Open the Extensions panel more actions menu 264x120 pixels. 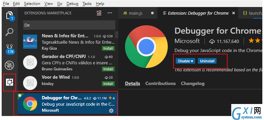coord(110,13)
